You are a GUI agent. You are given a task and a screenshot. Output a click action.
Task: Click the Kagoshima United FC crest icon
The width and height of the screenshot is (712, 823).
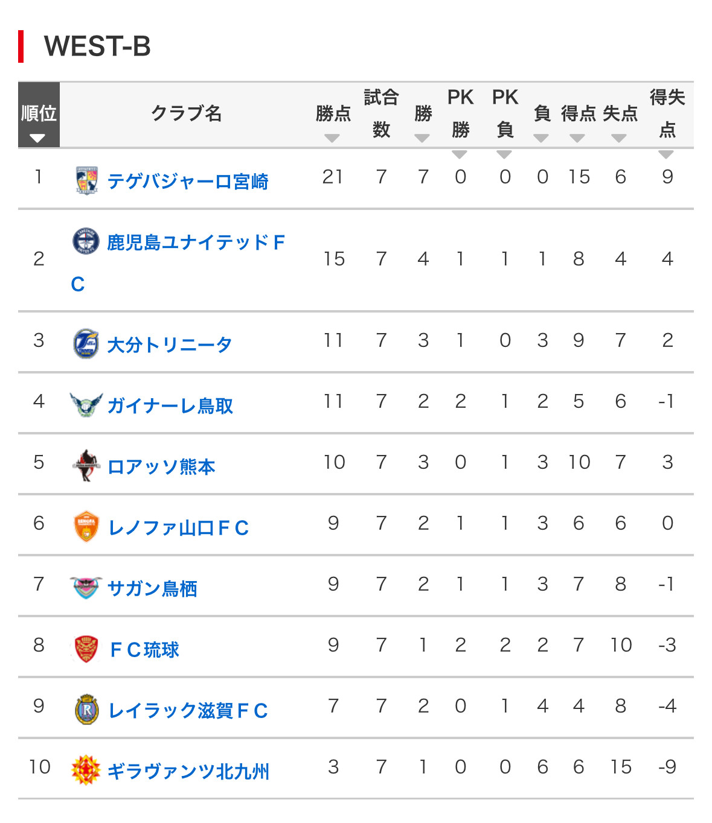86,242
